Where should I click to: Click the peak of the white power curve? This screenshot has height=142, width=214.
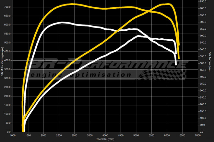click(x=139, y=36)
